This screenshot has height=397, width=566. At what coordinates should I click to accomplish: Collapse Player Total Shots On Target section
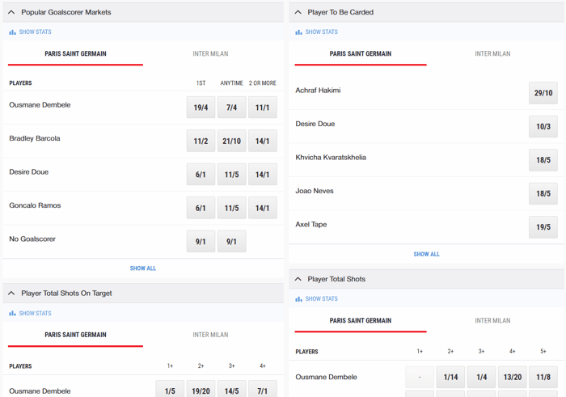point(11,293)
